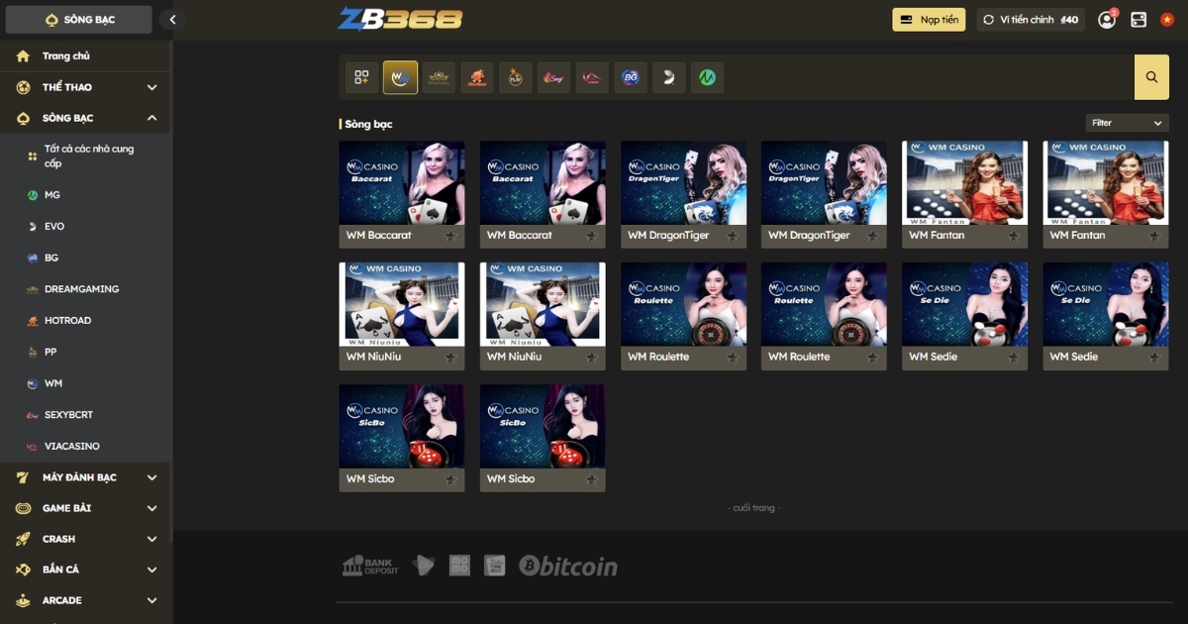Collapse the sidebar with the arrow button

click(x=172, y=20)
